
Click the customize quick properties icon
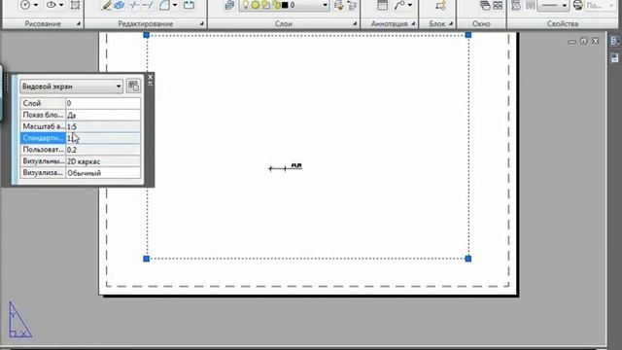click(133, 86)
